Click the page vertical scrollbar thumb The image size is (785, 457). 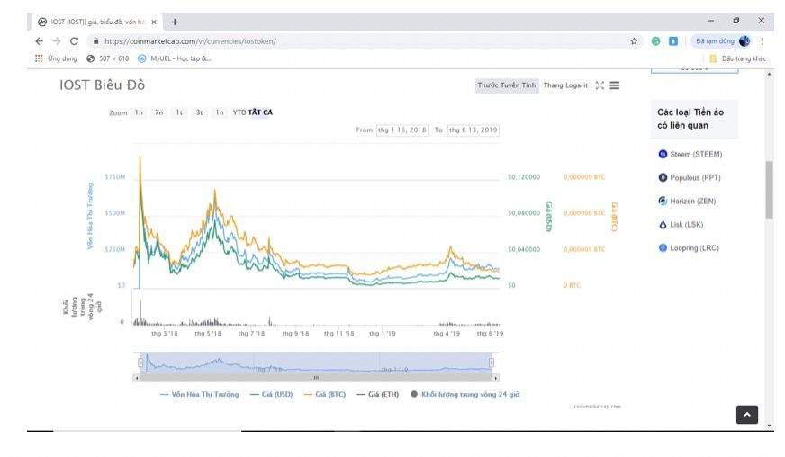point(769,189)
